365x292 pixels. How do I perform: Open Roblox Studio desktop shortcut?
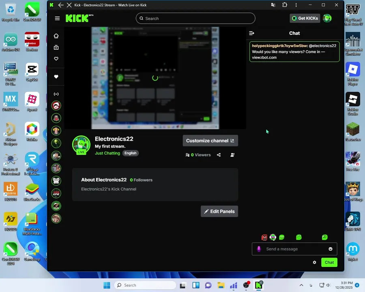(353, 104)
